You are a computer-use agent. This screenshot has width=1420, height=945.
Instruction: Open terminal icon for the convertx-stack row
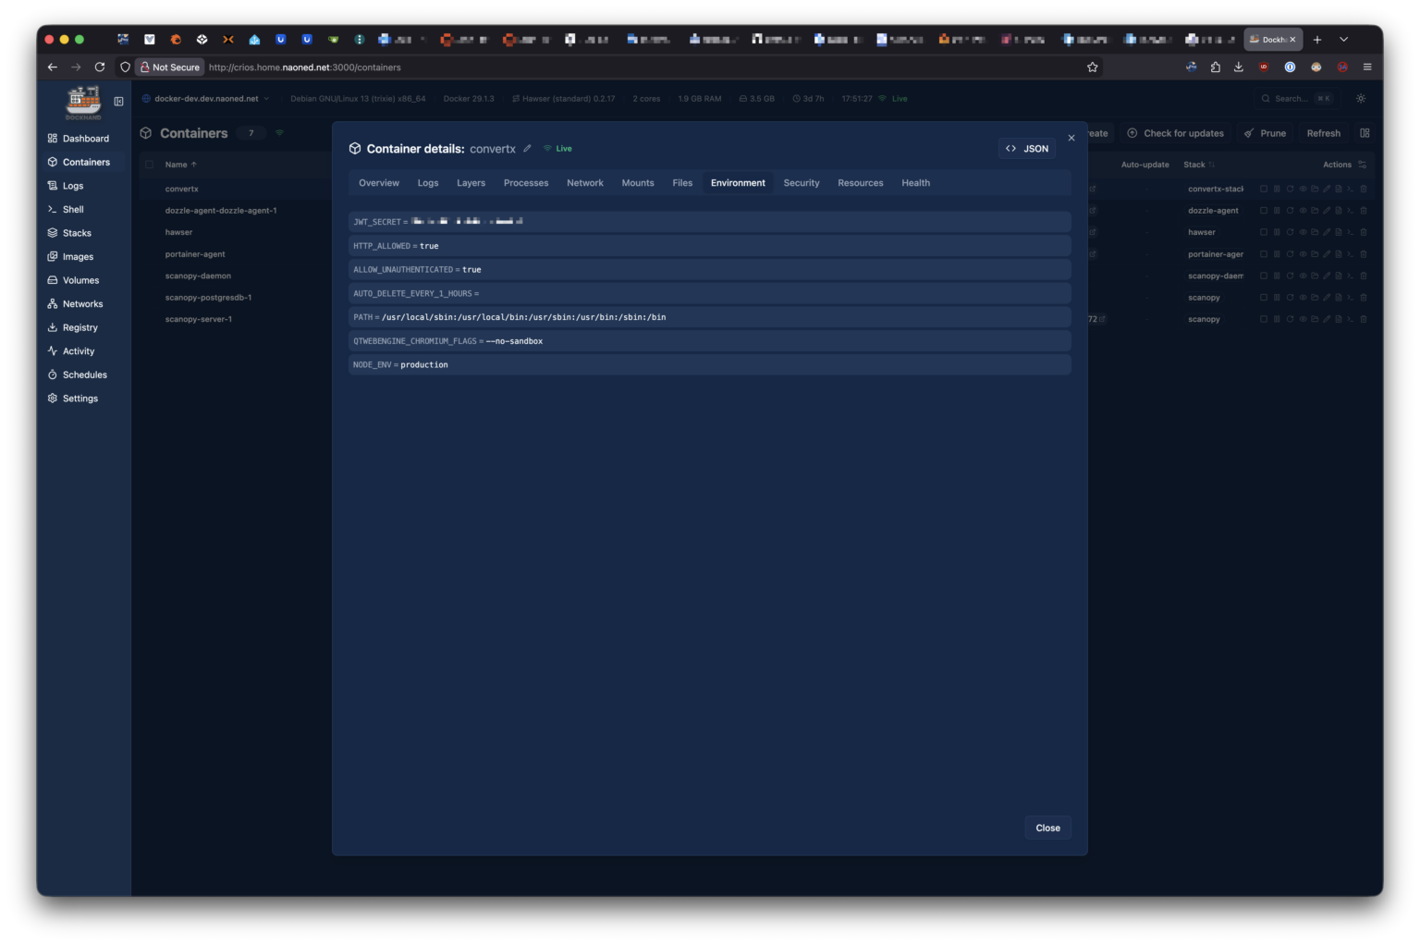[x=1351, y=189]
